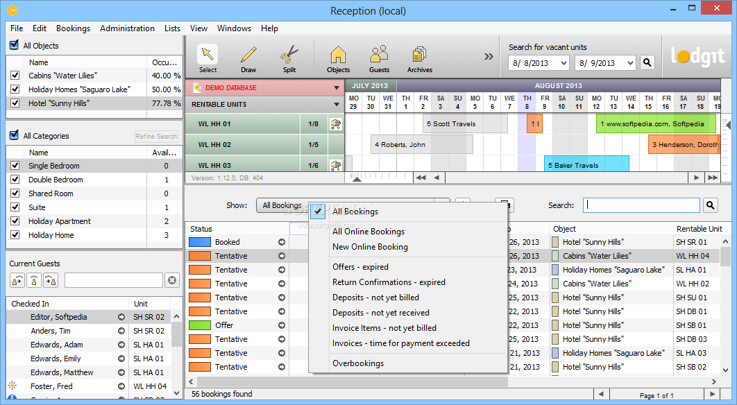Image resolution: width=737 pixels, height=405 pixels.
Task: Toggle the All Objects checkbox
Action: click(x=14, y=46)
